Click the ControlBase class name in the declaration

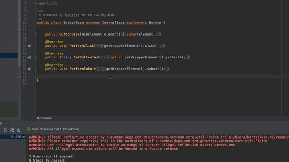[x=113, y=22]
